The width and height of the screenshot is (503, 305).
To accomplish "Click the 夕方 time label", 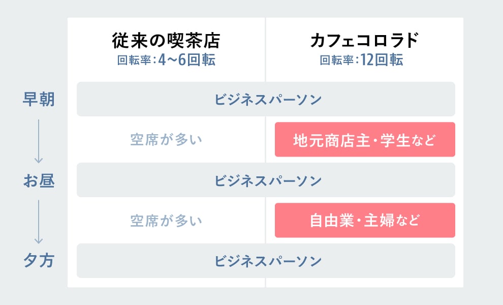I will click(39, 261).
